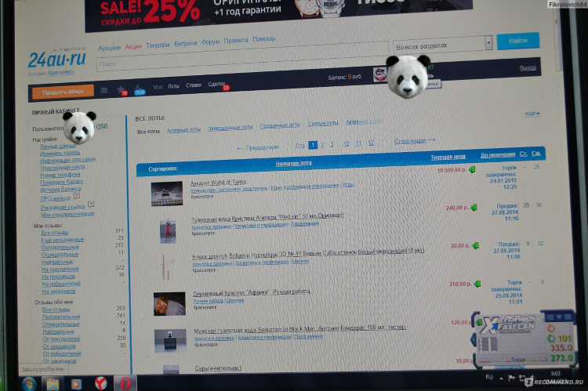This screenshot has width=588, height=391.
Task: Open the Форум menu item
Action: pos(210,42)
